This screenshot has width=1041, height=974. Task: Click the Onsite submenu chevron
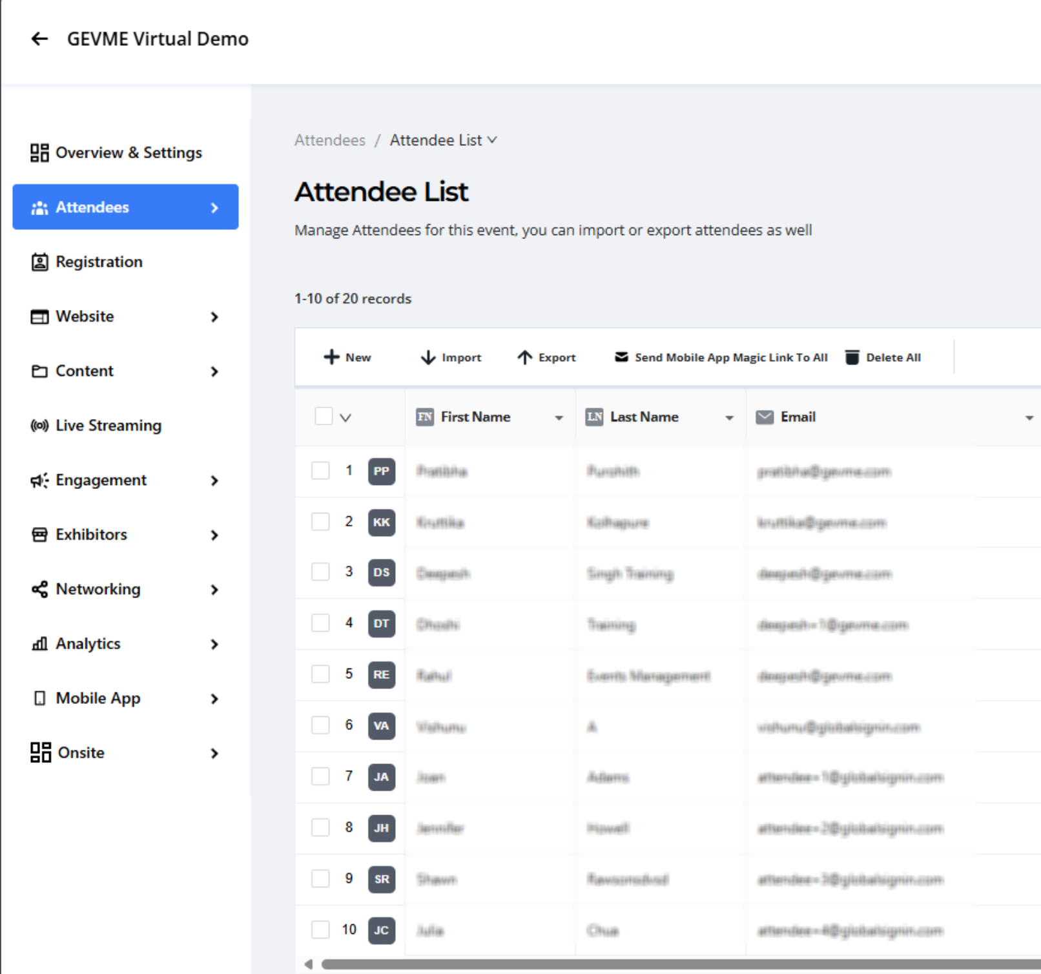point(214,754)
